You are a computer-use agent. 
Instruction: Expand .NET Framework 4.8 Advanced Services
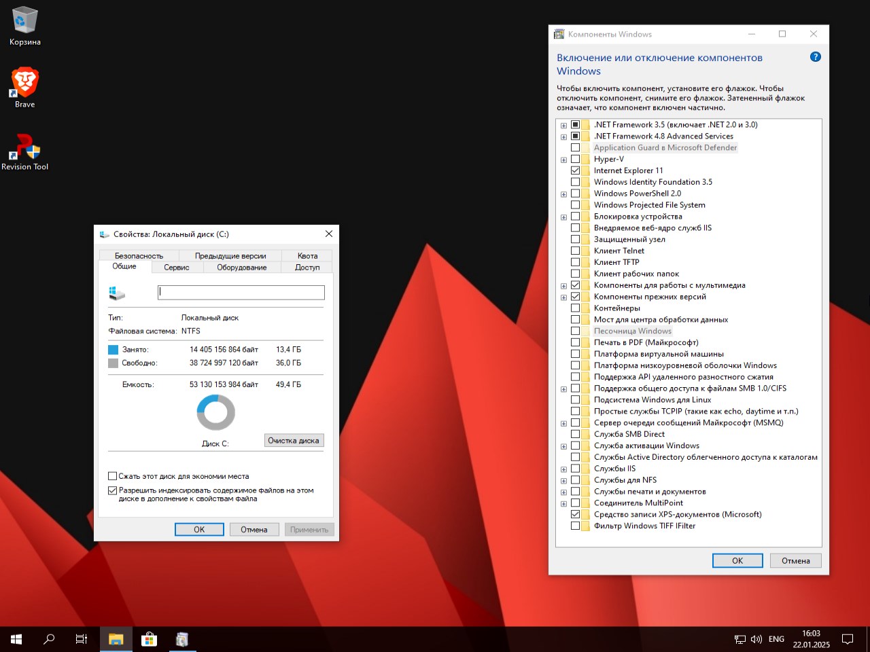pyautogui.click(x=563, y=137)
